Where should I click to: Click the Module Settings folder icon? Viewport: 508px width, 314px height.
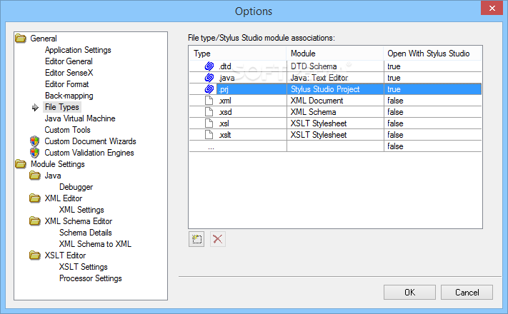pos(21,164)
